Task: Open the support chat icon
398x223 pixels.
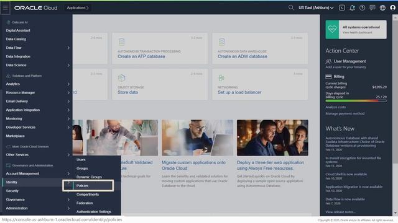Action: (x=373, y=8)
